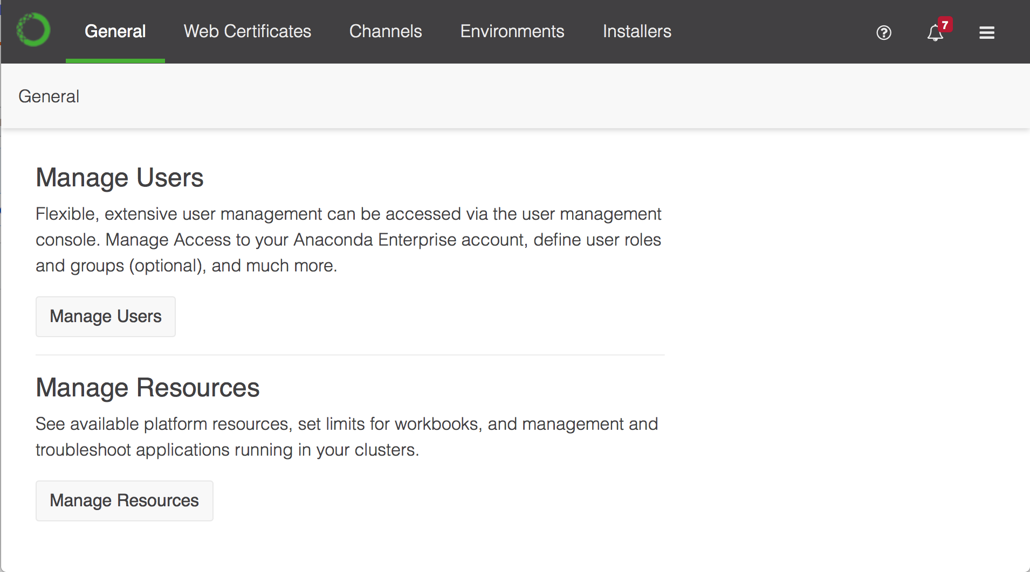Screen dimensions: 1030x572
Task: Open the hamburger menu icon
Action: [987, 33]
